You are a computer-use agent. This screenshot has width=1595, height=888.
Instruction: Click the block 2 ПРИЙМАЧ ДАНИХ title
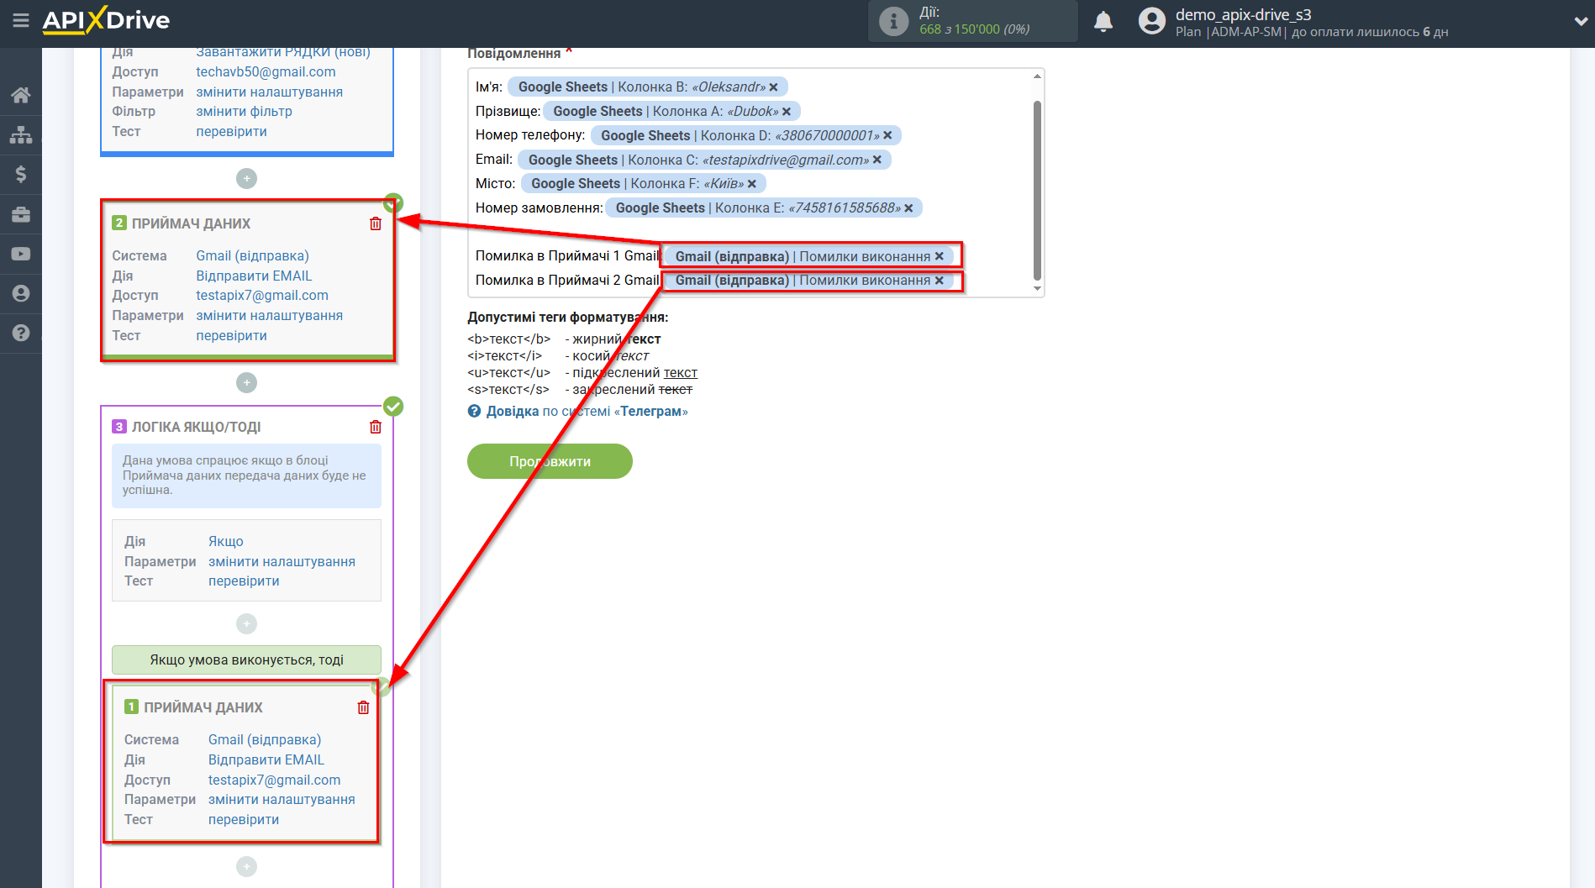(x=191, y=223)
